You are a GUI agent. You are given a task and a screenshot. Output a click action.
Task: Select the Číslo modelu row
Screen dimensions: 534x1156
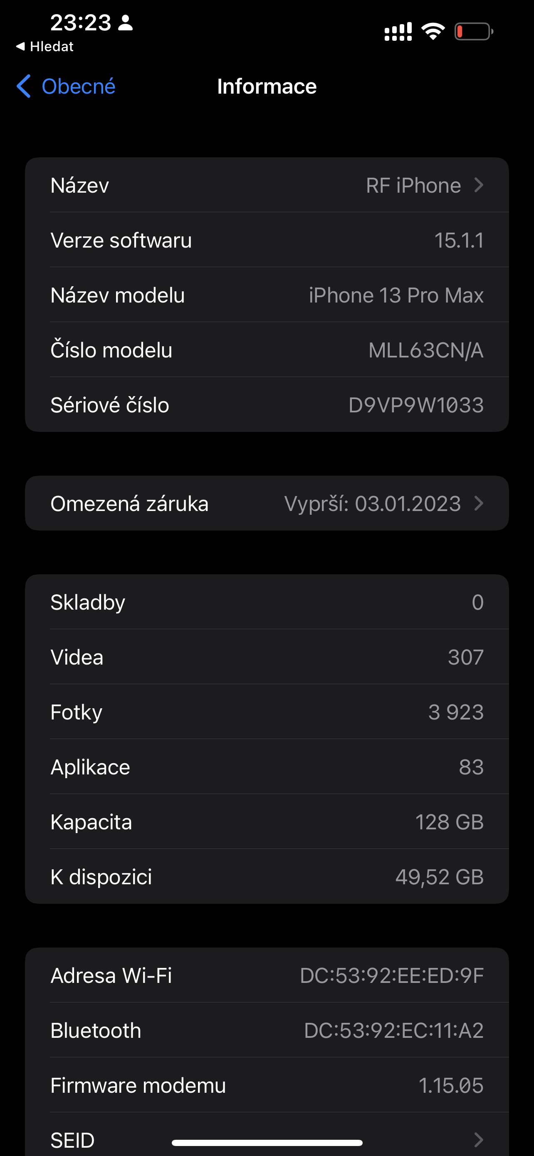point(267,350)
